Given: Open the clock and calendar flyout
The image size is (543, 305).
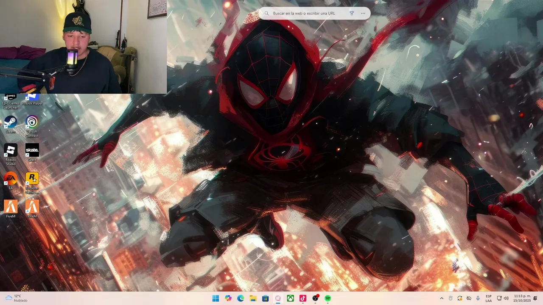Looking at the screenshot, I should pyautogui.click(x=522, y=298).
